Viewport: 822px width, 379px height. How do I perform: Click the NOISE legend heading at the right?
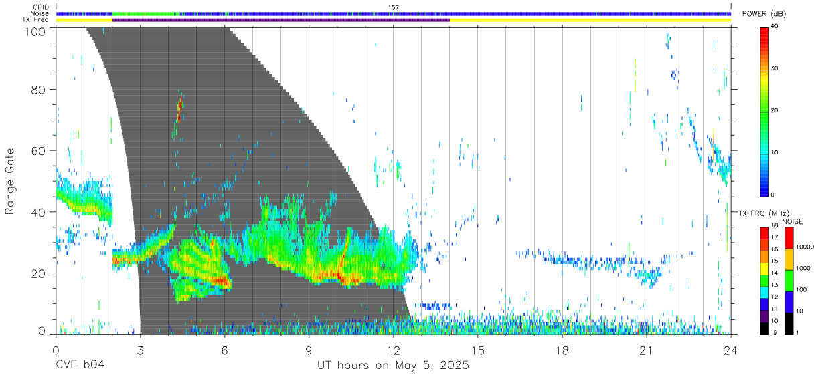pyautogui.click(x=792, y=221)
